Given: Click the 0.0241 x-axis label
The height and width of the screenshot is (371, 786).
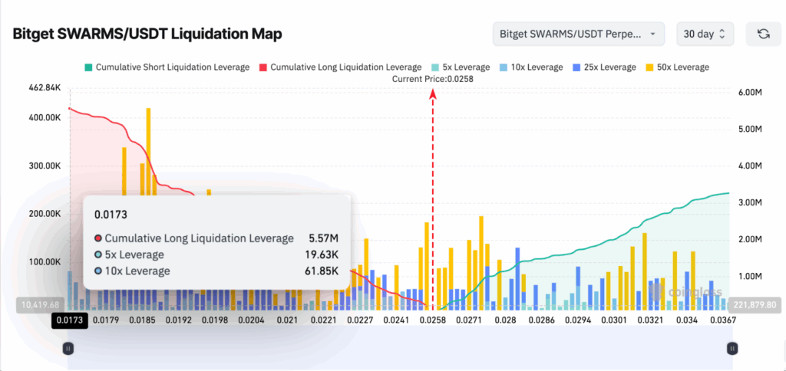Looking at the screenshot, I should pyautogui.click(x=396, y=320).
